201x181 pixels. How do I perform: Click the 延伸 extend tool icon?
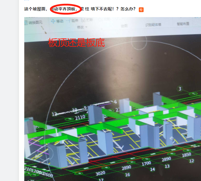pos(68,21)
